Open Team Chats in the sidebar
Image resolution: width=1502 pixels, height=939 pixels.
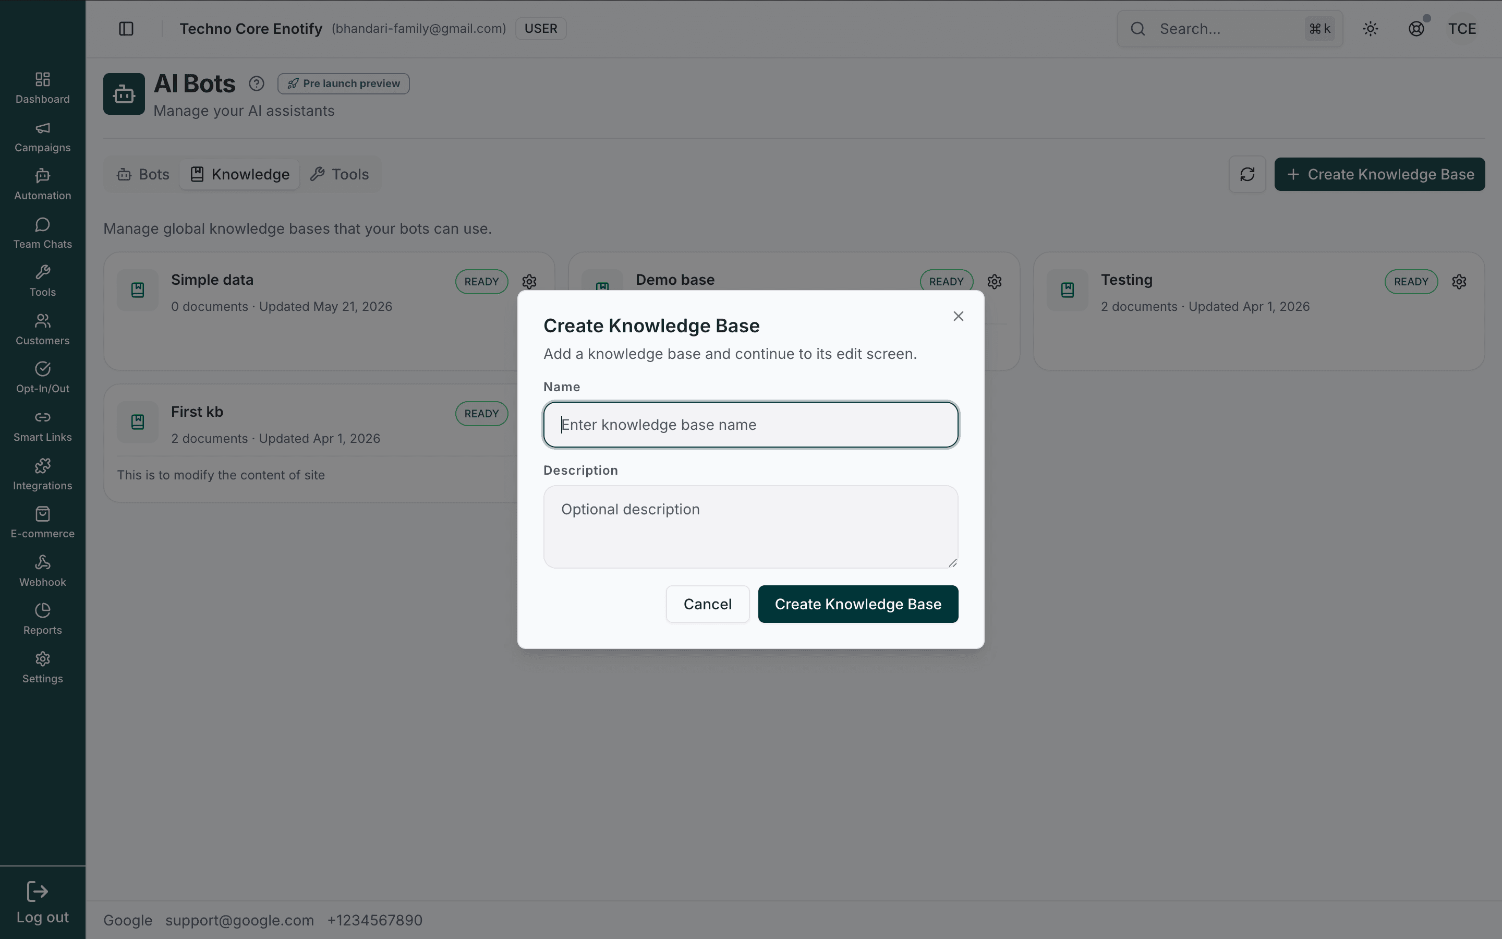(42, 234)
